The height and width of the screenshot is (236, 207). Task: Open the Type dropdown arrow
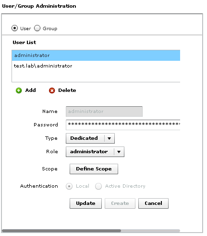[110, 138]
